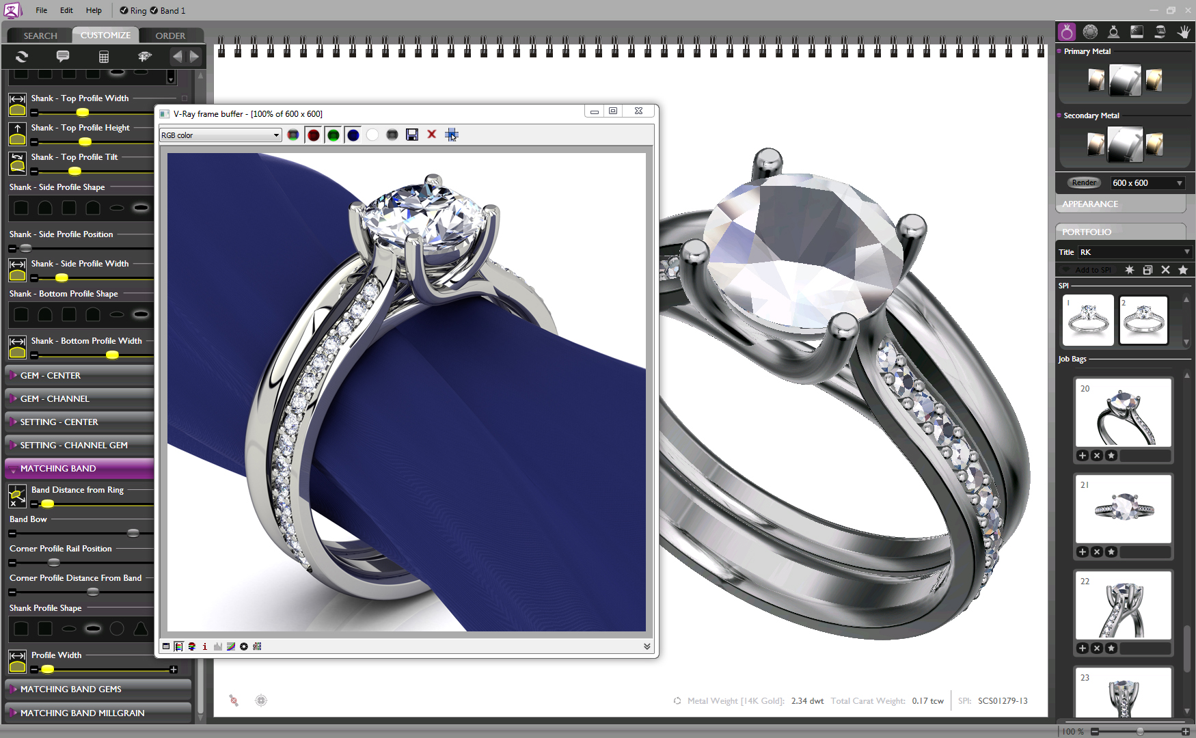Select the hand view icon in top-right toolbar
The image size is (1196, 738).
(1184, 31)
